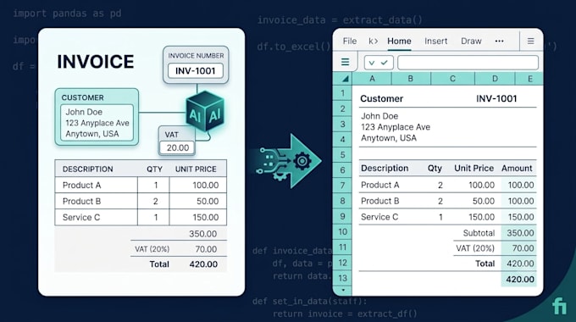Select column E header
576x322 pixels.
tap(529, 79)
